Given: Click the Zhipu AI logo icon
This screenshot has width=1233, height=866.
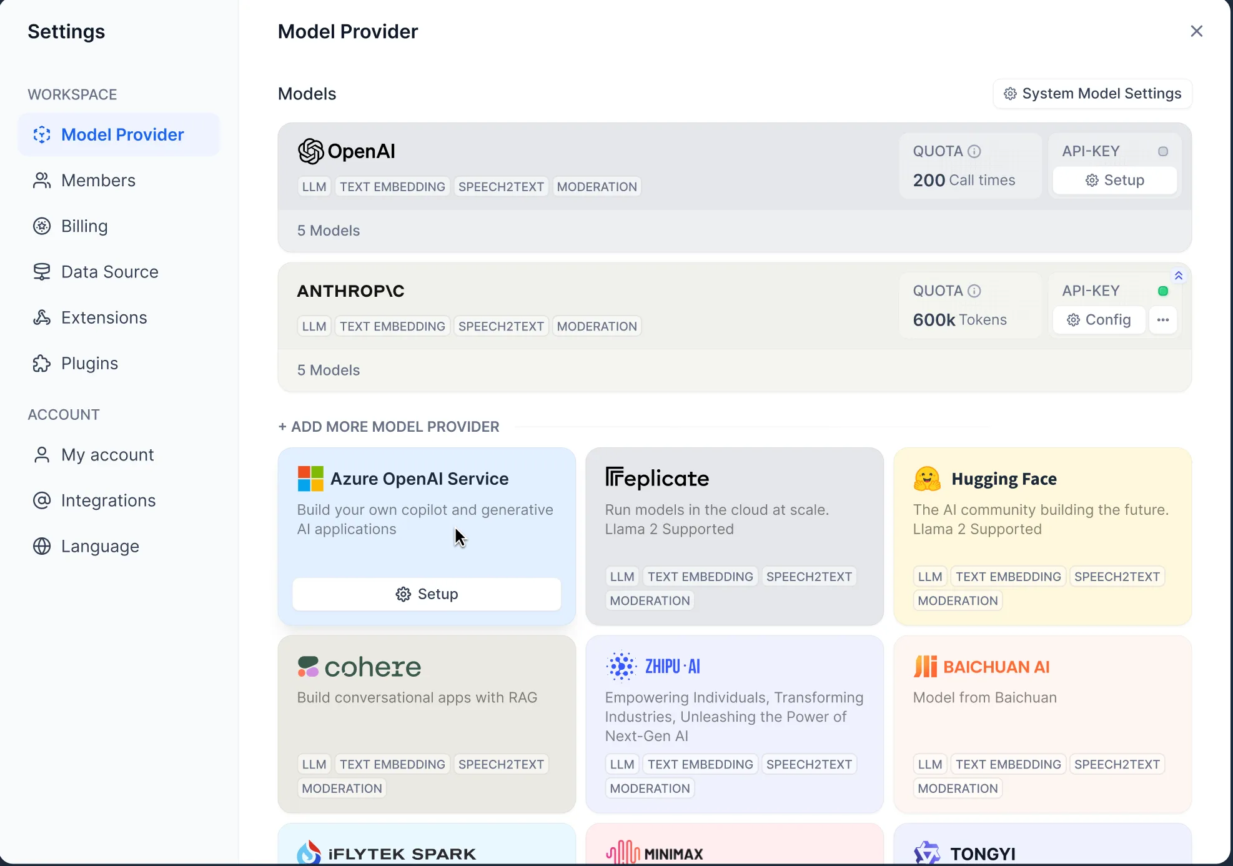Looking at the screenshot, I should pos(621,667).
